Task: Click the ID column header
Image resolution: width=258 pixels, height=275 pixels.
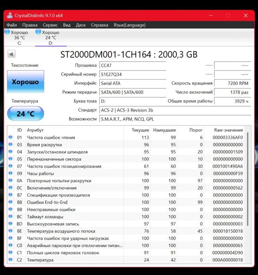Action: [x=20, y=130]
